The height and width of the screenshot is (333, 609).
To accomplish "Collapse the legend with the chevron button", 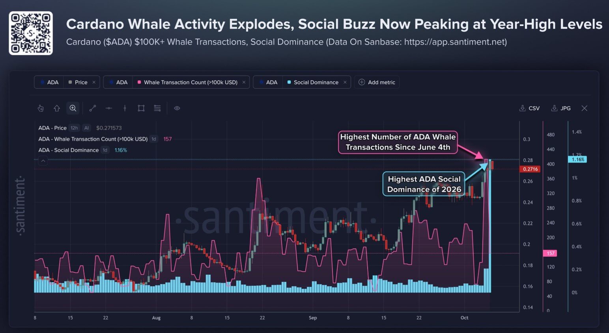I will click(x=43, y=161).
